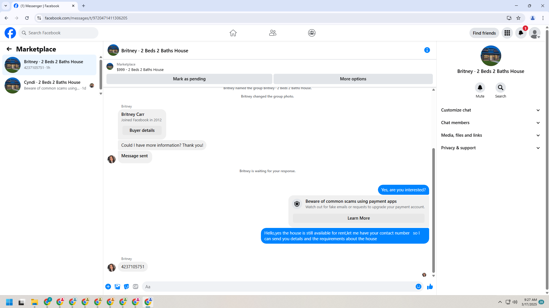This screenshot has width=549, height=308.
Task: Search within the conversation
Action: coord(501,88)
